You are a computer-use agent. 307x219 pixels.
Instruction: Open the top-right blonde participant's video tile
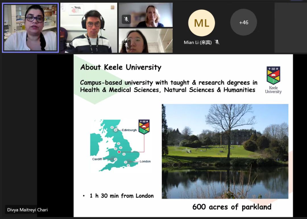pyautogui.click(x=146, y=15)
